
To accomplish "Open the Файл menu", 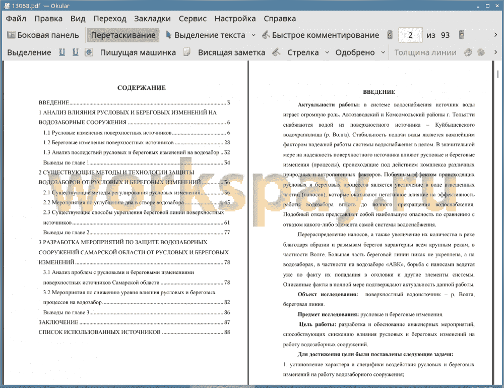I will (x=16, y=19).
